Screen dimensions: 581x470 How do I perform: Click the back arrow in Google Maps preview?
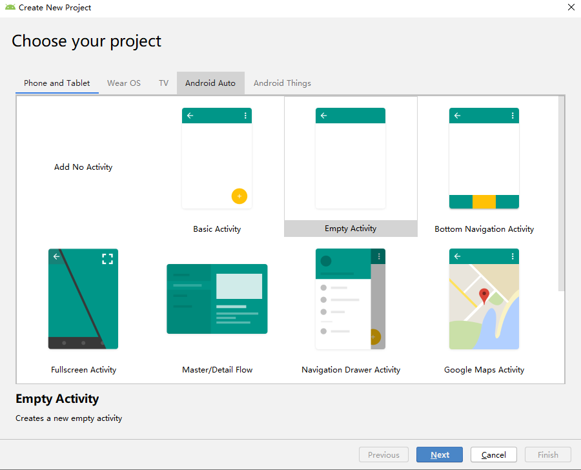[457, 256]
